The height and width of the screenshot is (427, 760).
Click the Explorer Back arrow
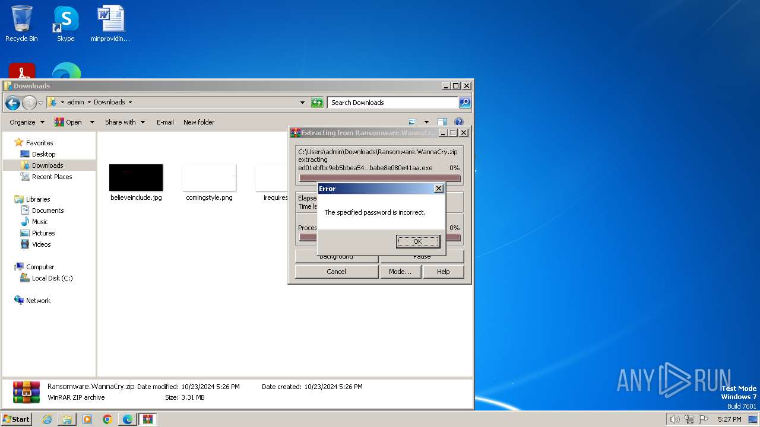(12, 103)
